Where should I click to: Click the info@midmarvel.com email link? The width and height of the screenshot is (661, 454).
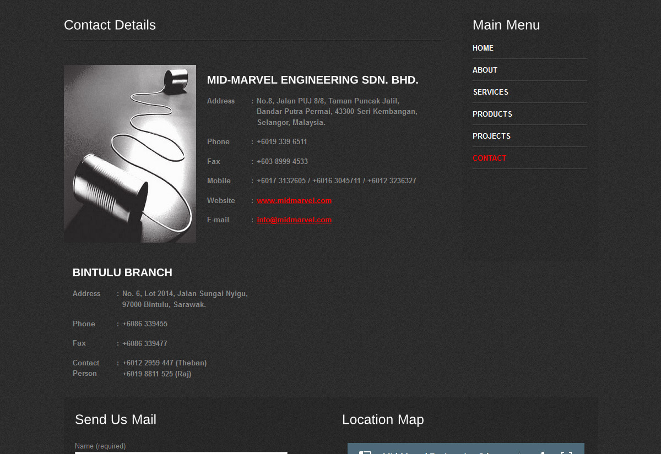click(x=294, y=220)
